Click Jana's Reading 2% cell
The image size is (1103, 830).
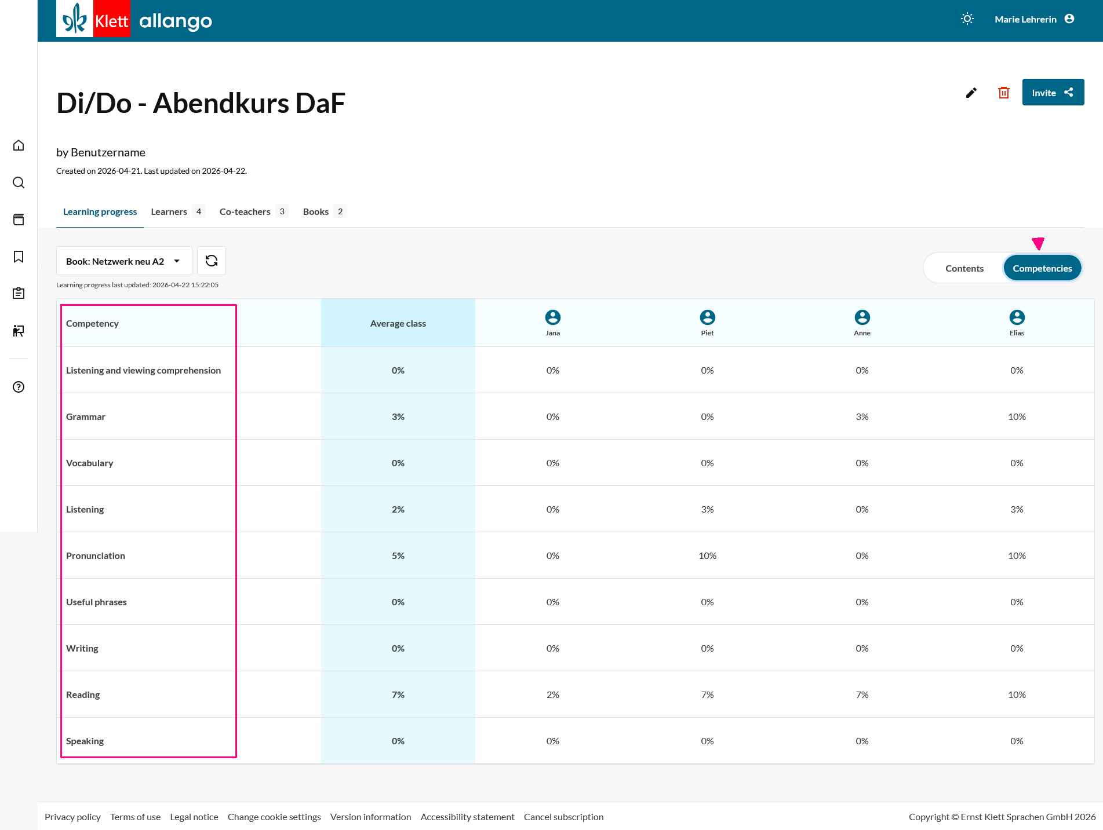(553, 694)
